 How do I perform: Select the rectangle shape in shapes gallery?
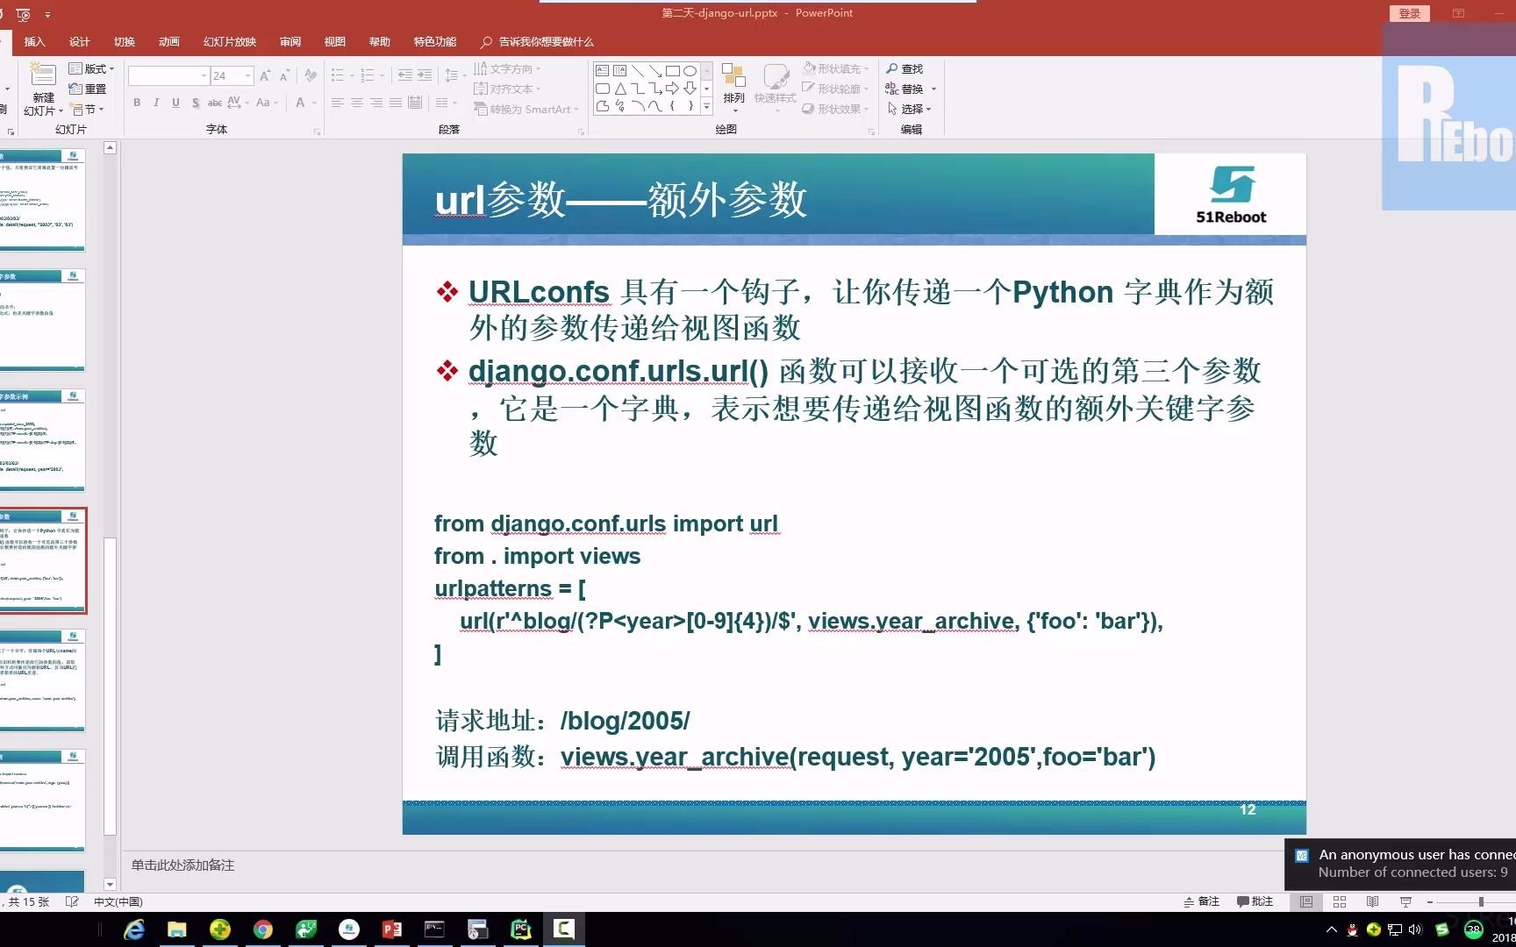tap(673, 71)
